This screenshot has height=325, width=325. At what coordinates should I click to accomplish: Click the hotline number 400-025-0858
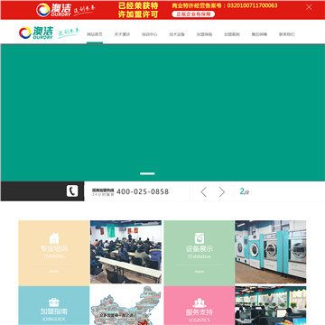143,191
